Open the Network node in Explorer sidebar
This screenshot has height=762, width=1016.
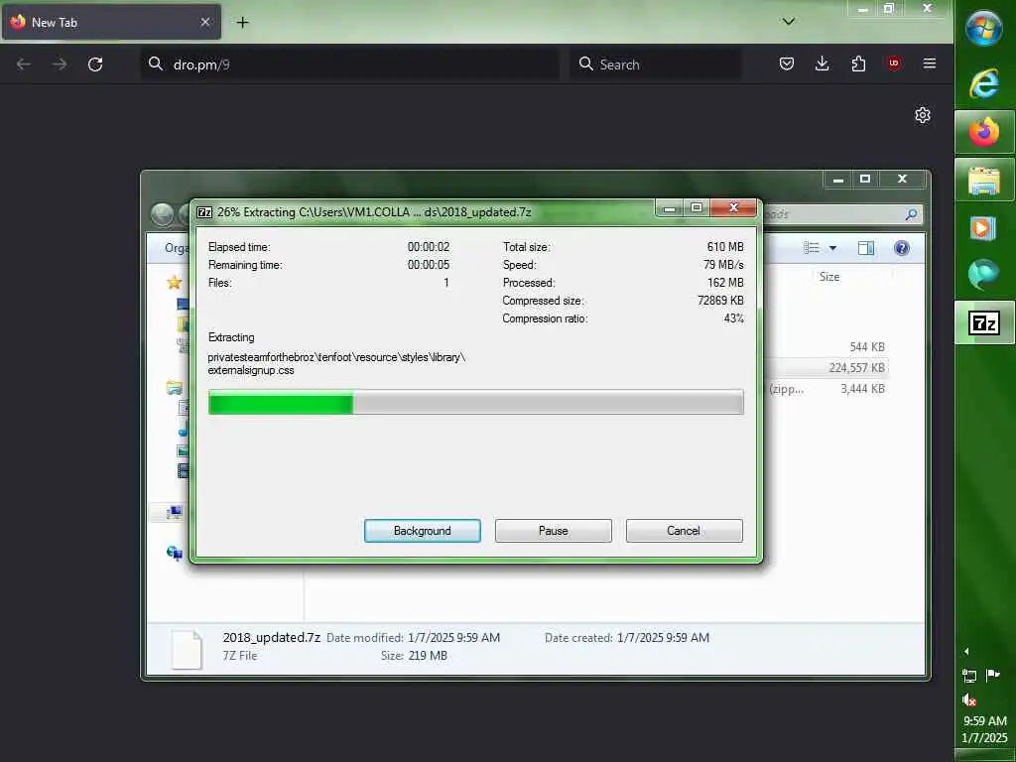pyautogui.click(x=175, y=552)
